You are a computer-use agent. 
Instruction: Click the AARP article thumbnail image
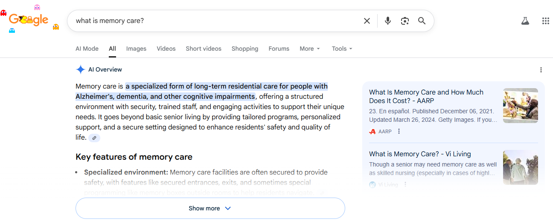(x=520, y=106)
